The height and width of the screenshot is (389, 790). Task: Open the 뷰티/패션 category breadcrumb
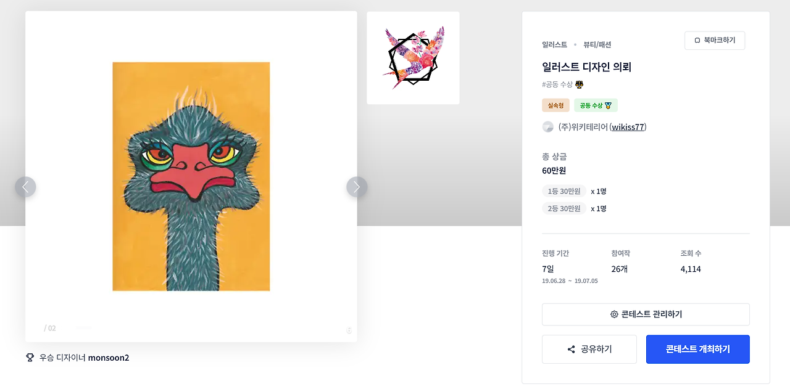tap(597, 44)
